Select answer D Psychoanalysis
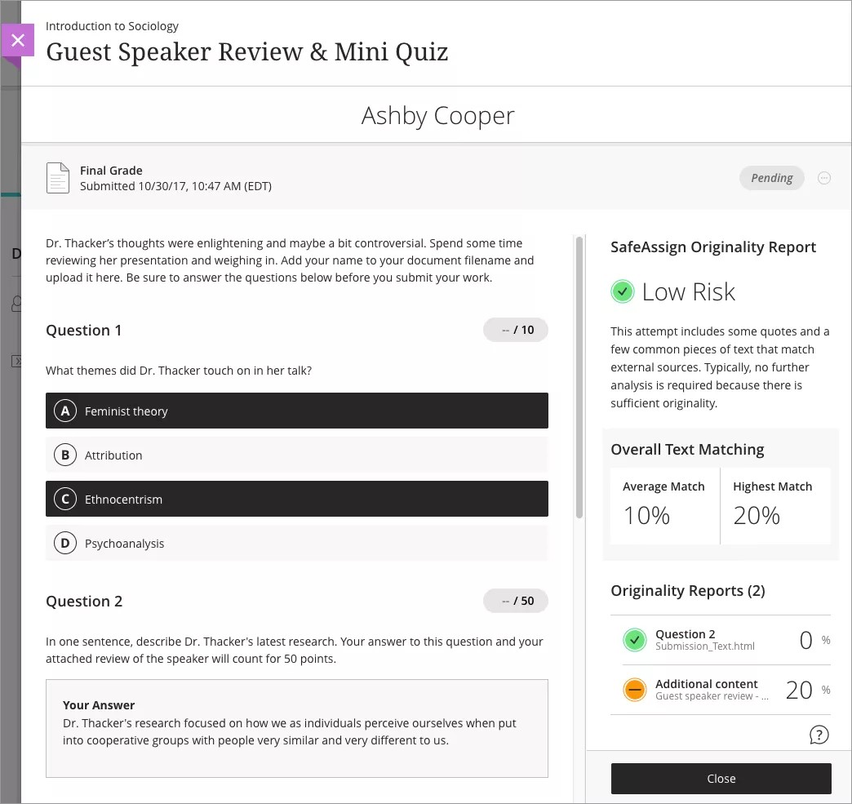The width and height of the screenshot is (852, 804). (297, 544)
